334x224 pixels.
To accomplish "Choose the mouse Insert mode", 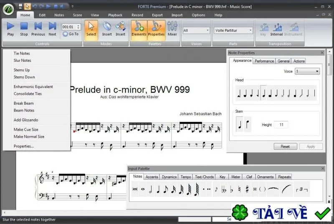I will tap(107, 29).
